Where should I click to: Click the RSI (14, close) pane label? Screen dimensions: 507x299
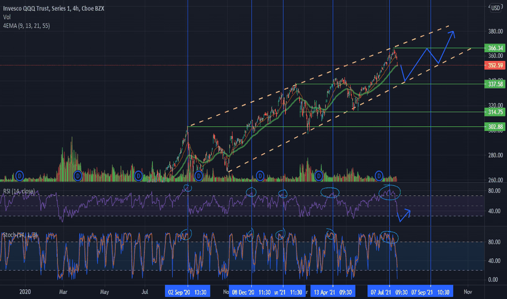[18, 191]
